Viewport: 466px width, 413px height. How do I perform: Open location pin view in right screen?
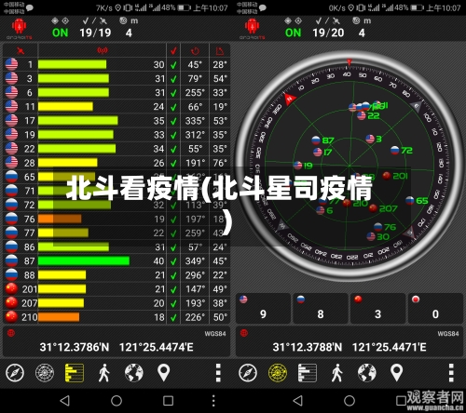point(396,373)
